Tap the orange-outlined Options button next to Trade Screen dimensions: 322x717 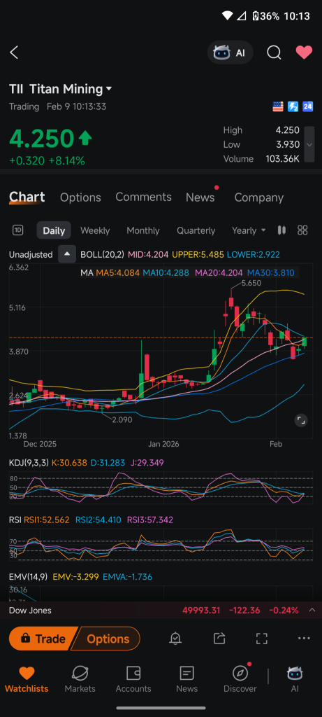pyautogui.click(x=107, y=639)
